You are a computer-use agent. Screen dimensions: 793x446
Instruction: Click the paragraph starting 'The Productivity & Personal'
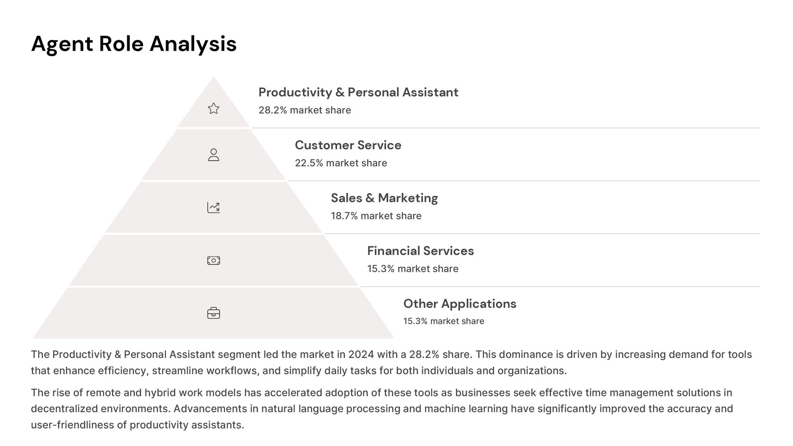click(392, 363)
